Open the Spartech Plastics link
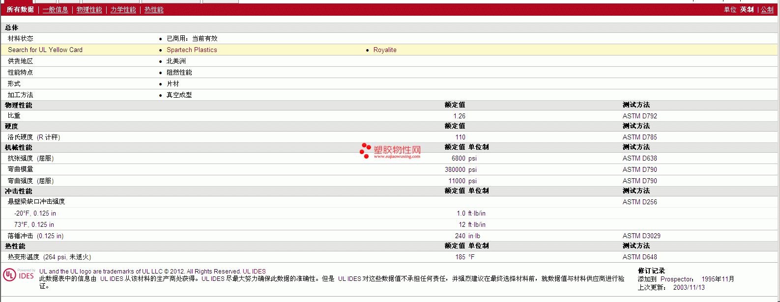Viewport: 780px width, 302px height. (192, 50)
